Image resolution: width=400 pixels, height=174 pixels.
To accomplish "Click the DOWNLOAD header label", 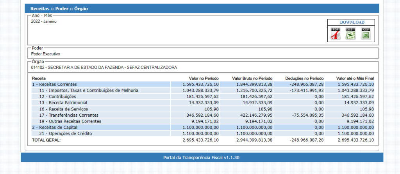I will tap(352, 22).
